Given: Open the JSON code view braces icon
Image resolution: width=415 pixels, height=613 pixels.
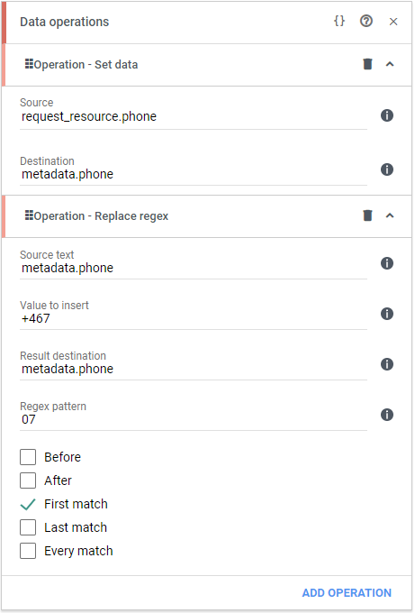Looking at the screenshot, I should tap(339, 21).
